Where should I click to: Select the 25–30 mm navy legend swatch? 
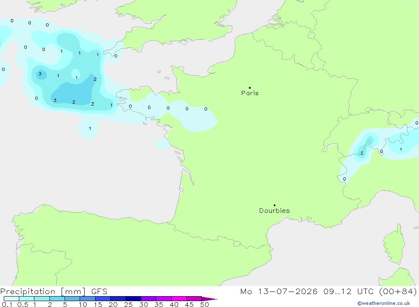click(133, 299)
